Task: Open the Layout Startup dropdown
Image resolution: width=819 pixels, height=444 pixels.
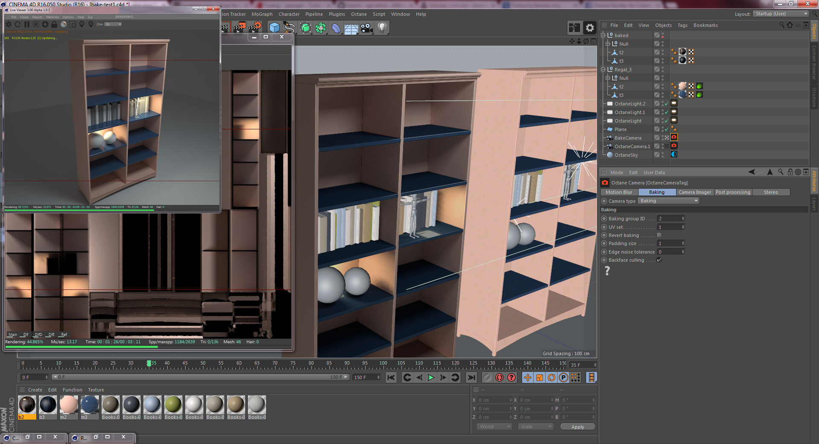Action: pos(781,14)
